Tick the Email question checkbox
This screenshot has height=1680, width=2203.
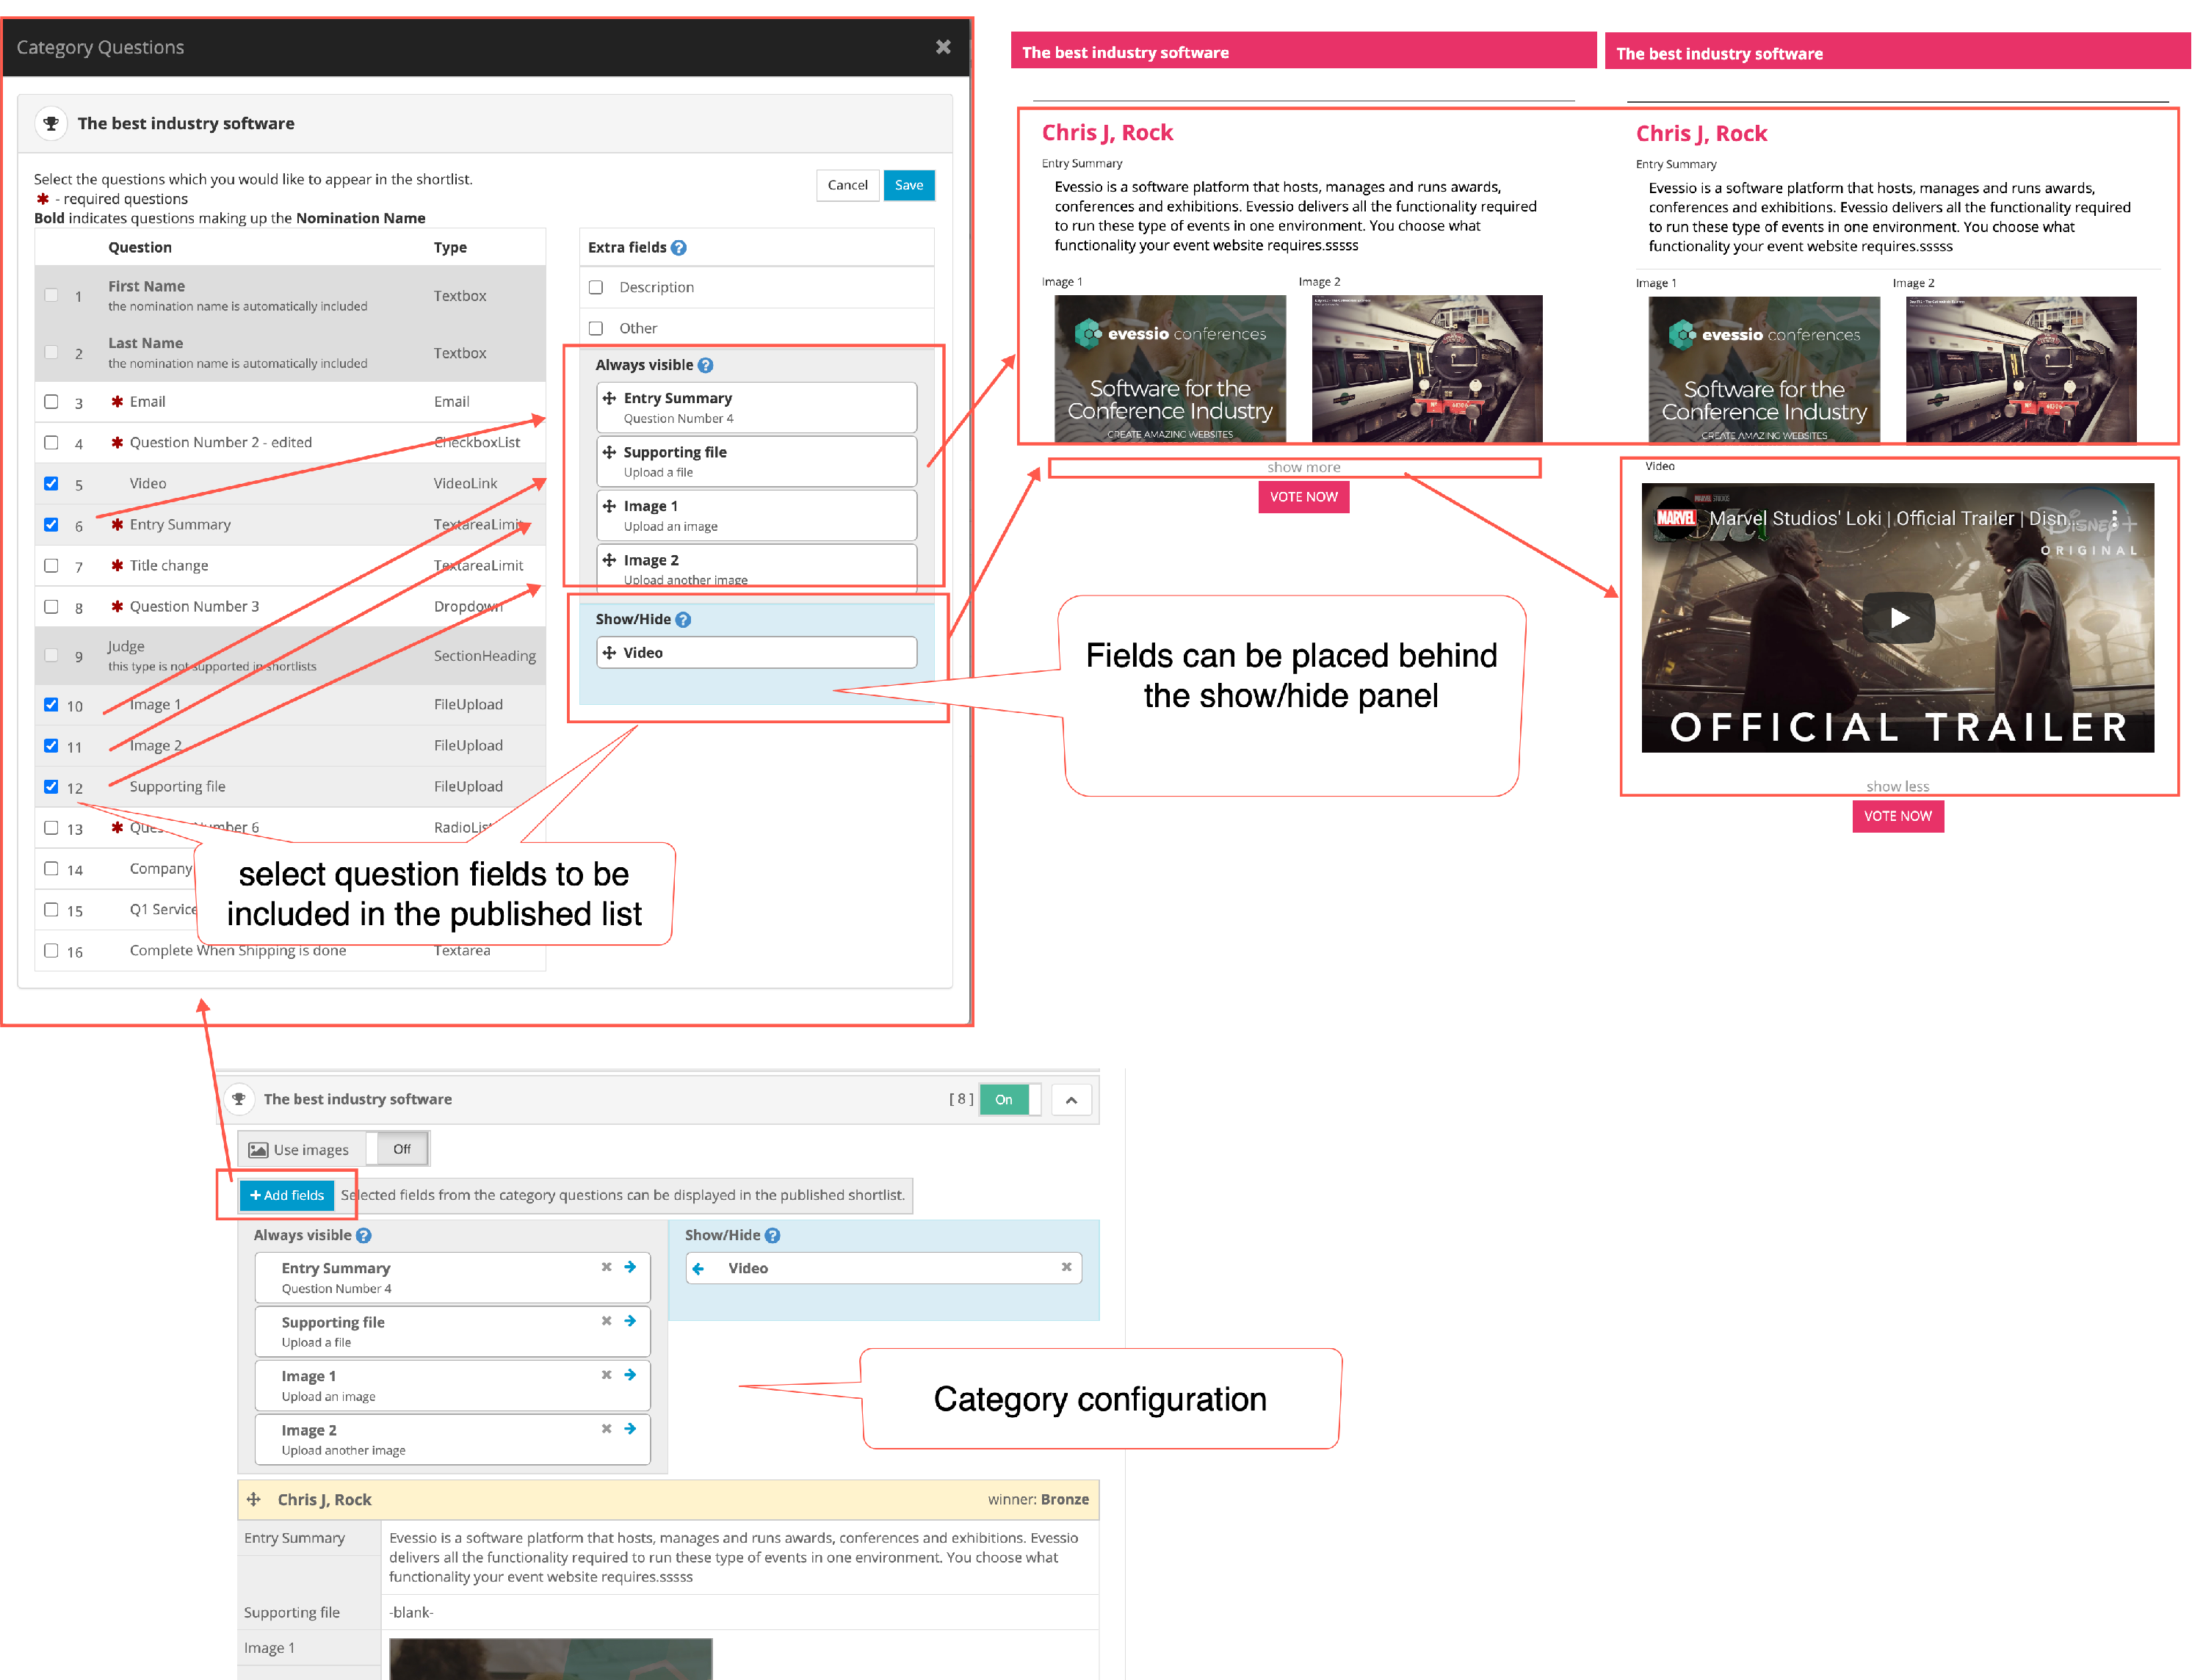point(51,402)
